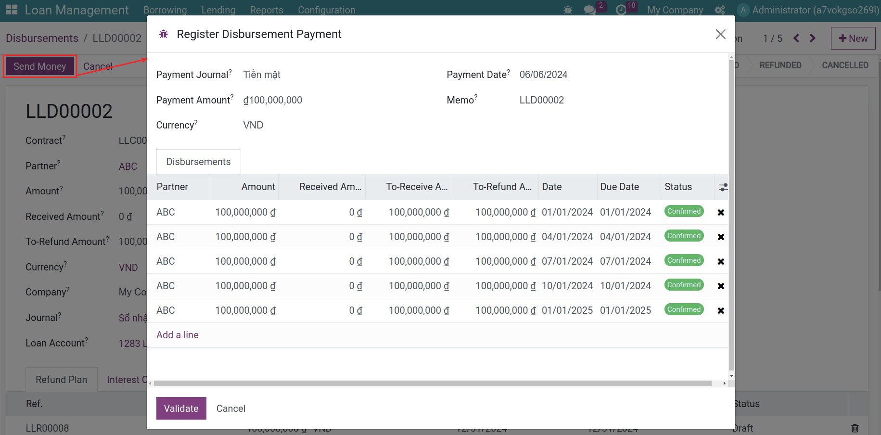
Task: Click the developer tools gears icon in navbar
Action: (720, 10)
